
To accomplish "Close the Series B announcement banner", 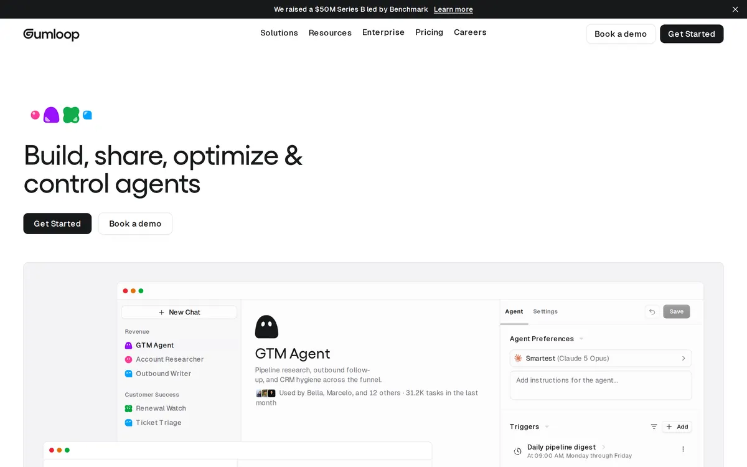I will pyautogui.click(x=735, y=9).
